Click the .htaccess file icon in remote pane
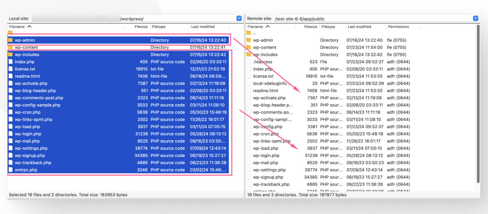The image size is (488, 214). coord(248,62)
